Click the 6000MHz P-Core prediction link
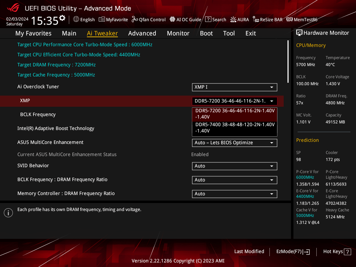Image resolution: width=356 pixels, height=267 pixels. [305, 177]
